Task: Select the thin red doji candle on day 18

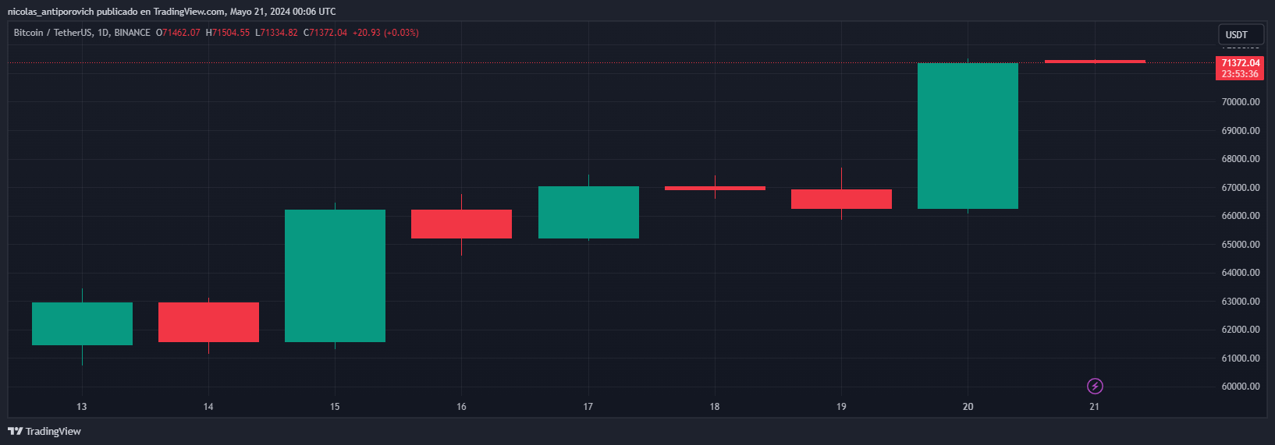Action: point(715,188)
